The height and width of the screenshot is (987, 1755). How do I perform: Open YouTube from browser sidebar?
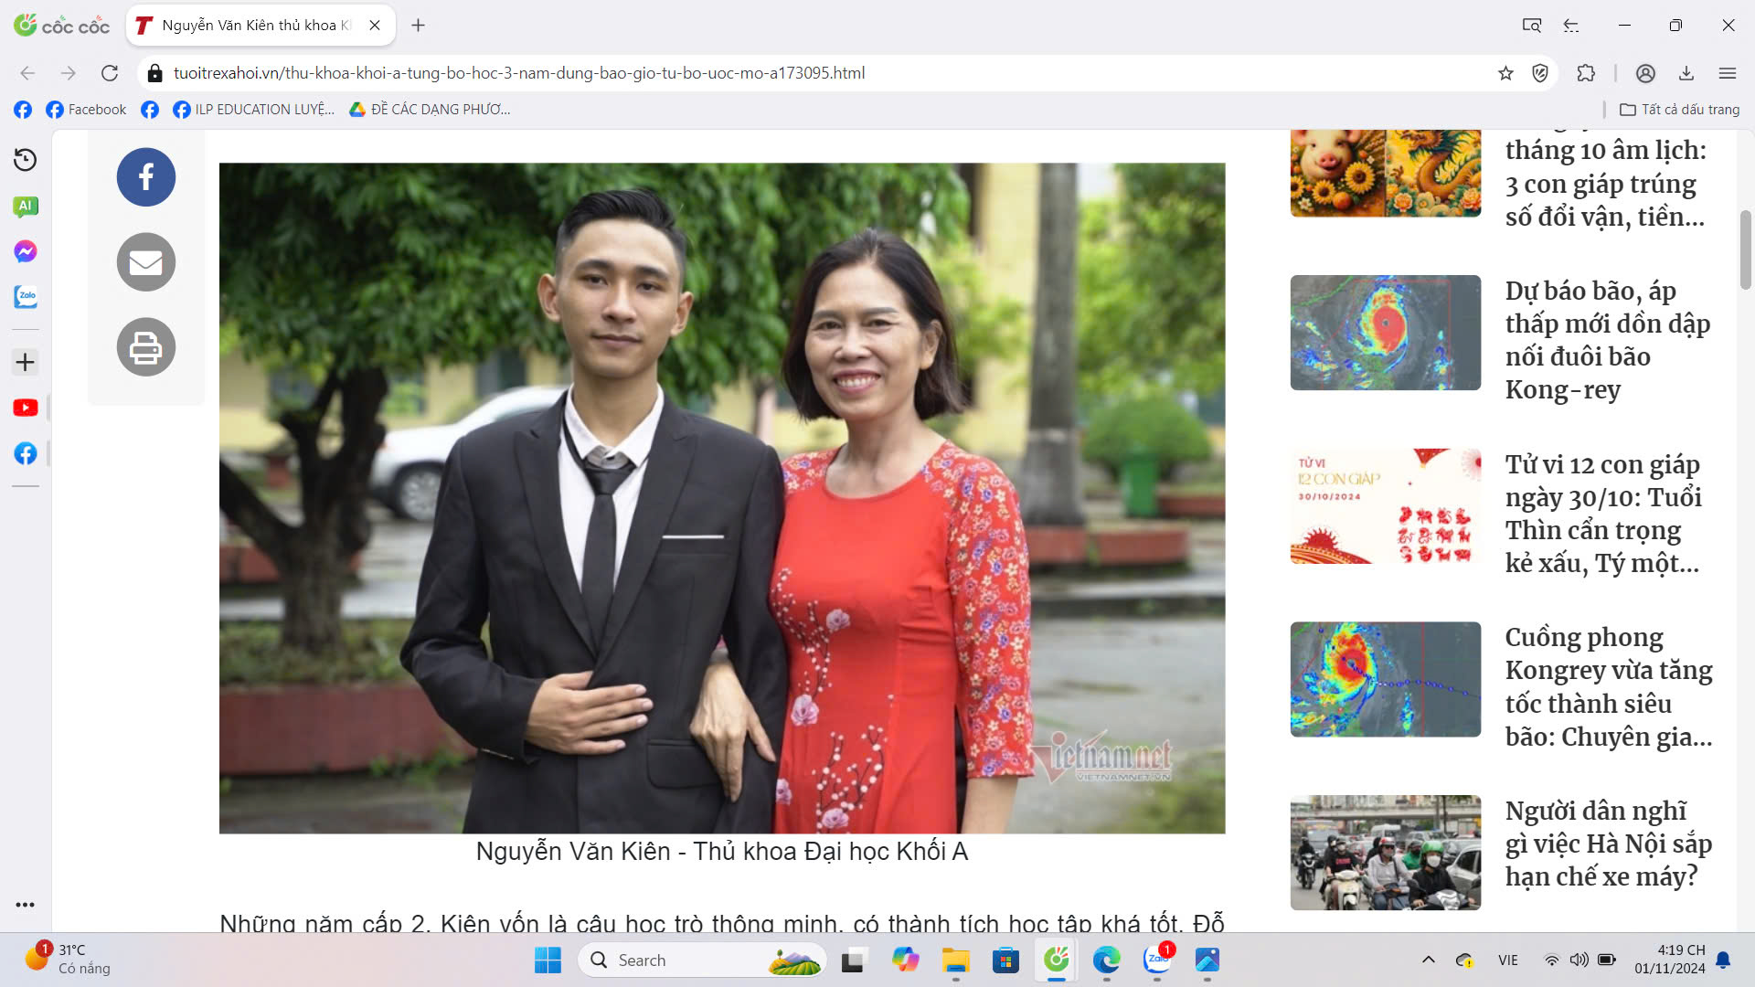click(x=26, y=408)
